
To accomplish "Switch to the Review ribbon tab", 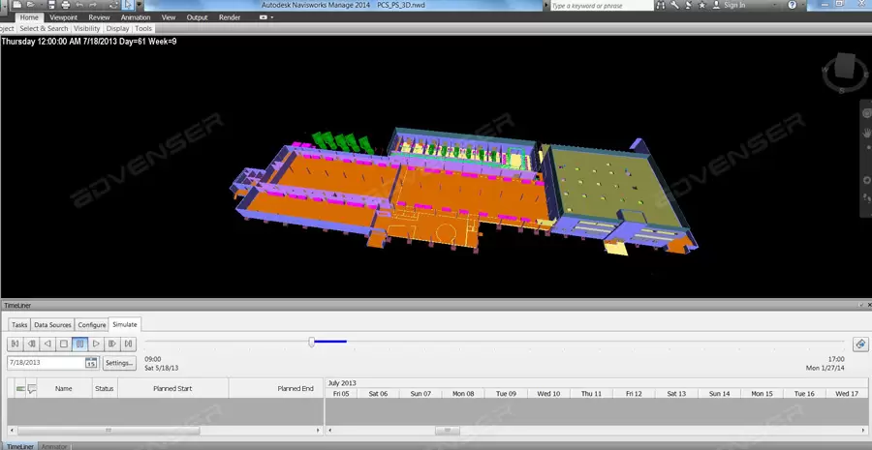I will [x=99, y=17].
